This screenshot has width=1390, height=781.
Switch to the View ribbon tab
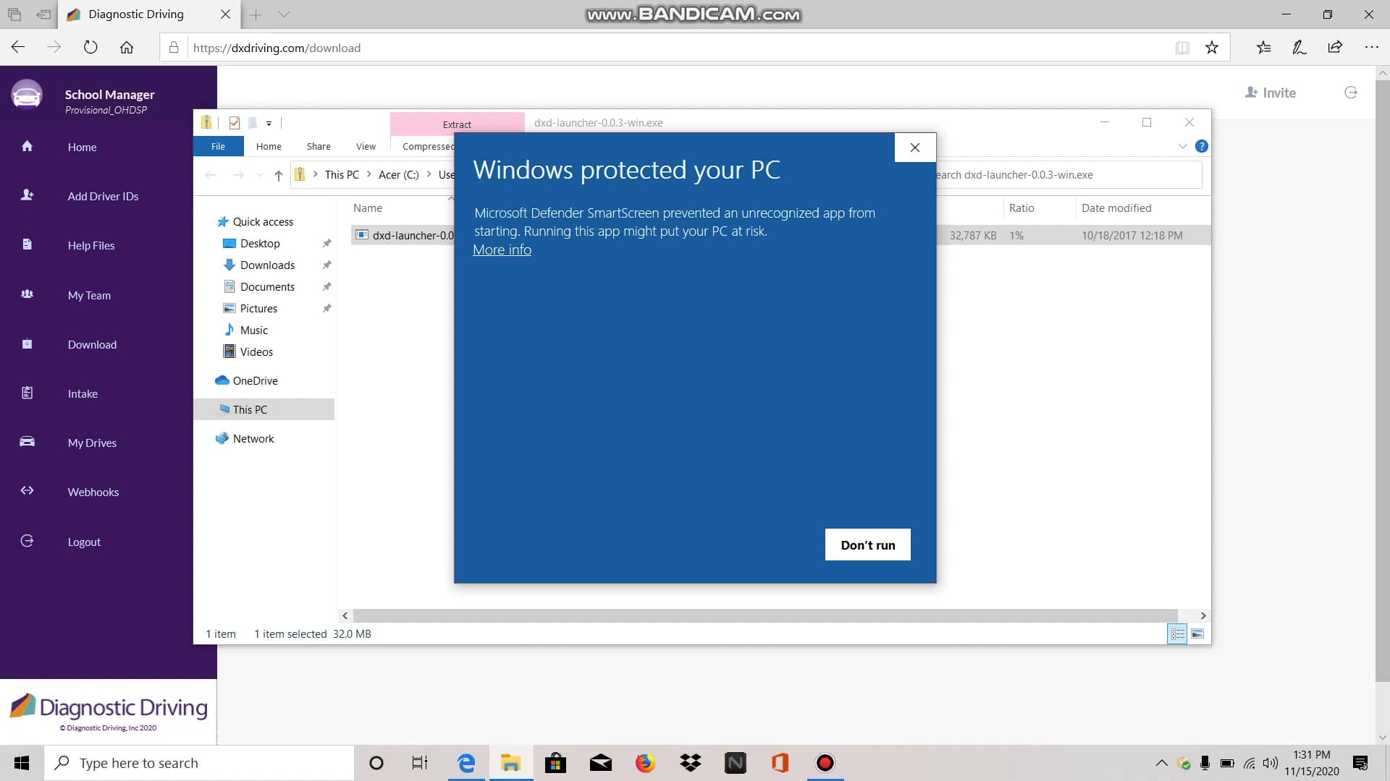366,146
